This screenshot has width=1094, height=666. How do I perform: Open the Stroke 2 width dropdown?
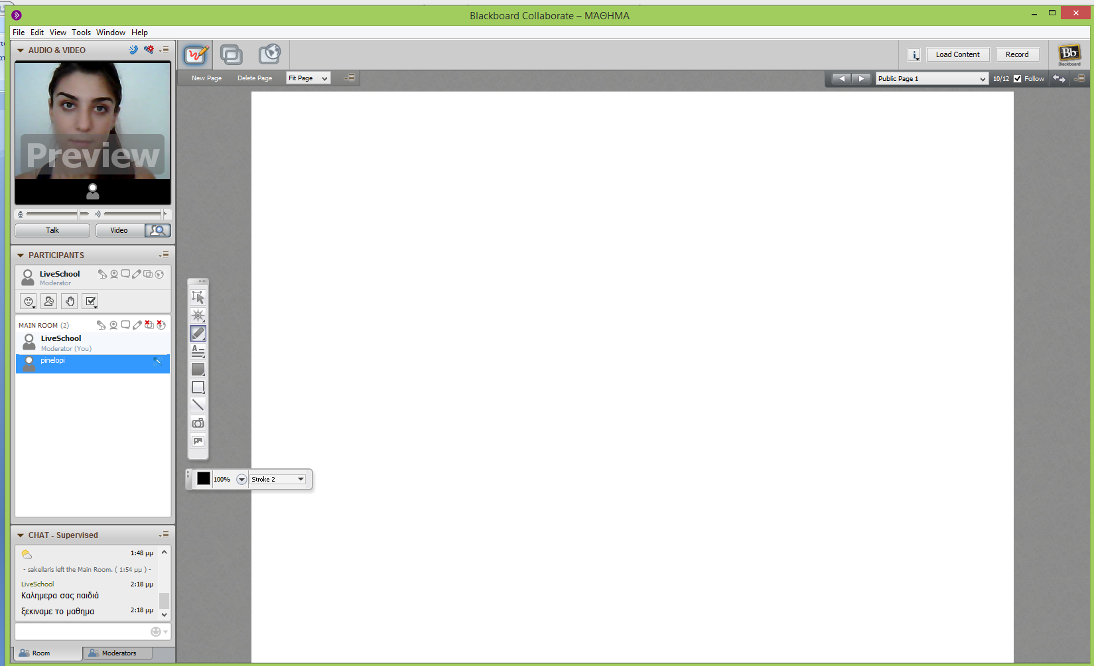point(278,479)
